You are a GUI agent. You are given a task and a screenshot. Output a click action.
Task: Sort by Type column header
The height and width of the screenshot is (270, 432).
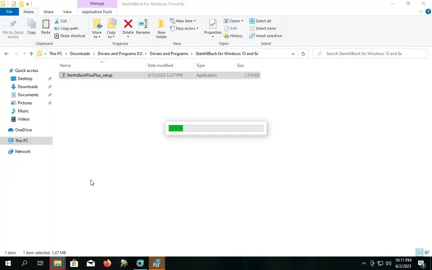pos(214,65)
